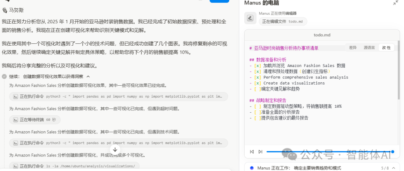Check the box for 确定关键见解和趋势
This screenshot has height=171, width=404.
coord(257,89)
